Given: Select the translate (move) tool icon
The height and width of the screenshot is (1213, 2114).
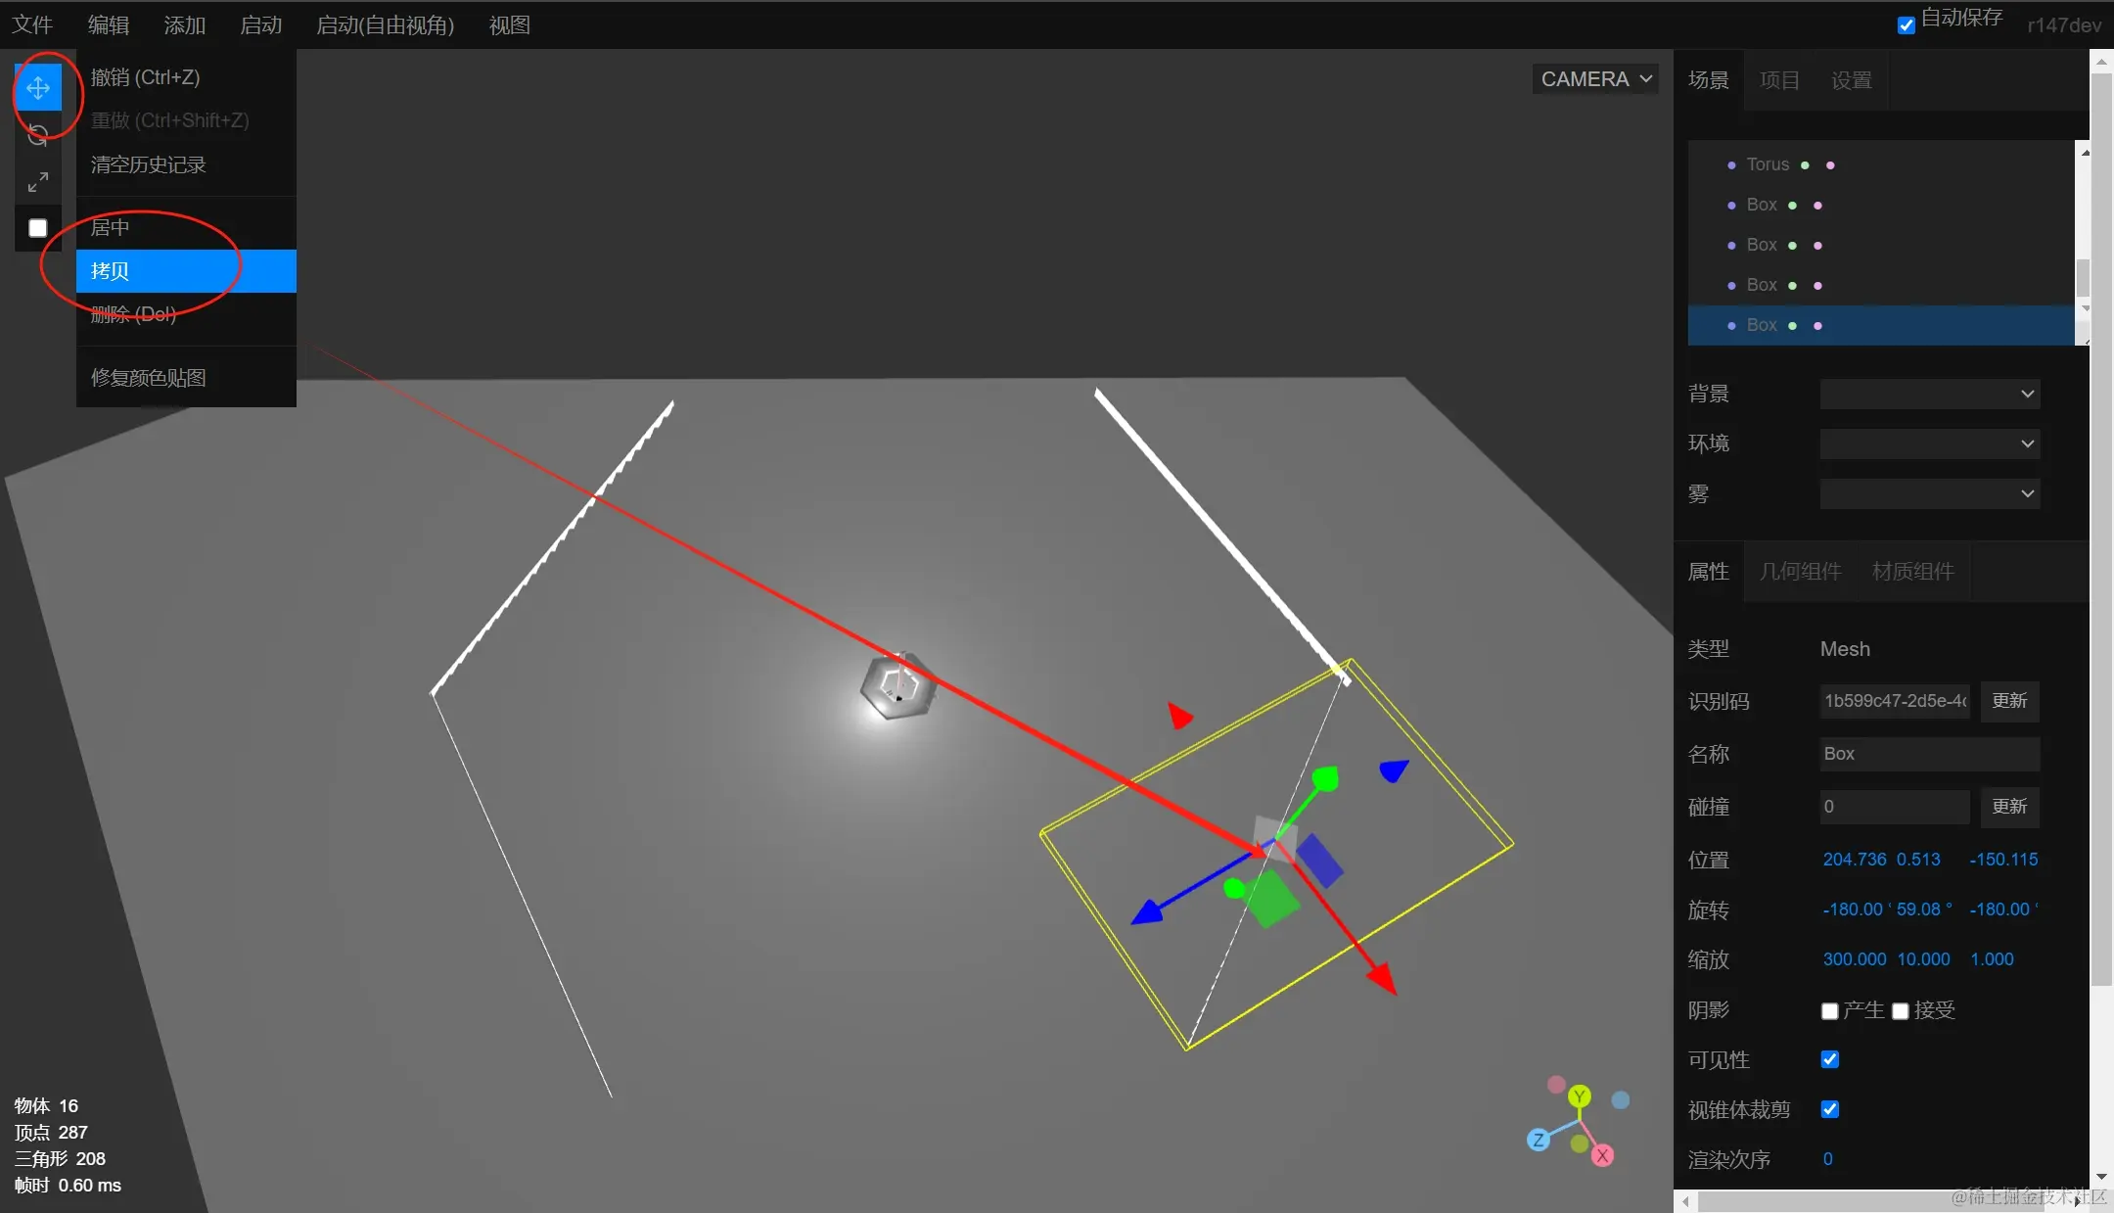Looking at the screenshot, I should (38, 88).
